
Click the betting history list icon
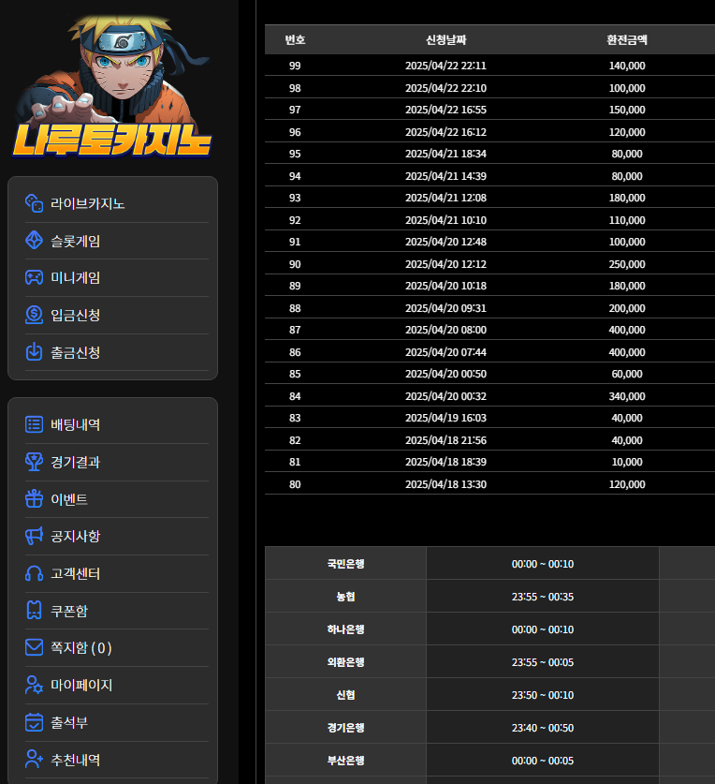[x=35, y=424]
